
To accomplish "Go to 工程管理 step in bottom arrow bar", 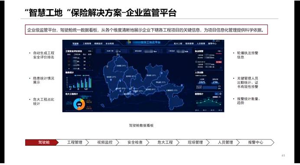I will (75, 142).
